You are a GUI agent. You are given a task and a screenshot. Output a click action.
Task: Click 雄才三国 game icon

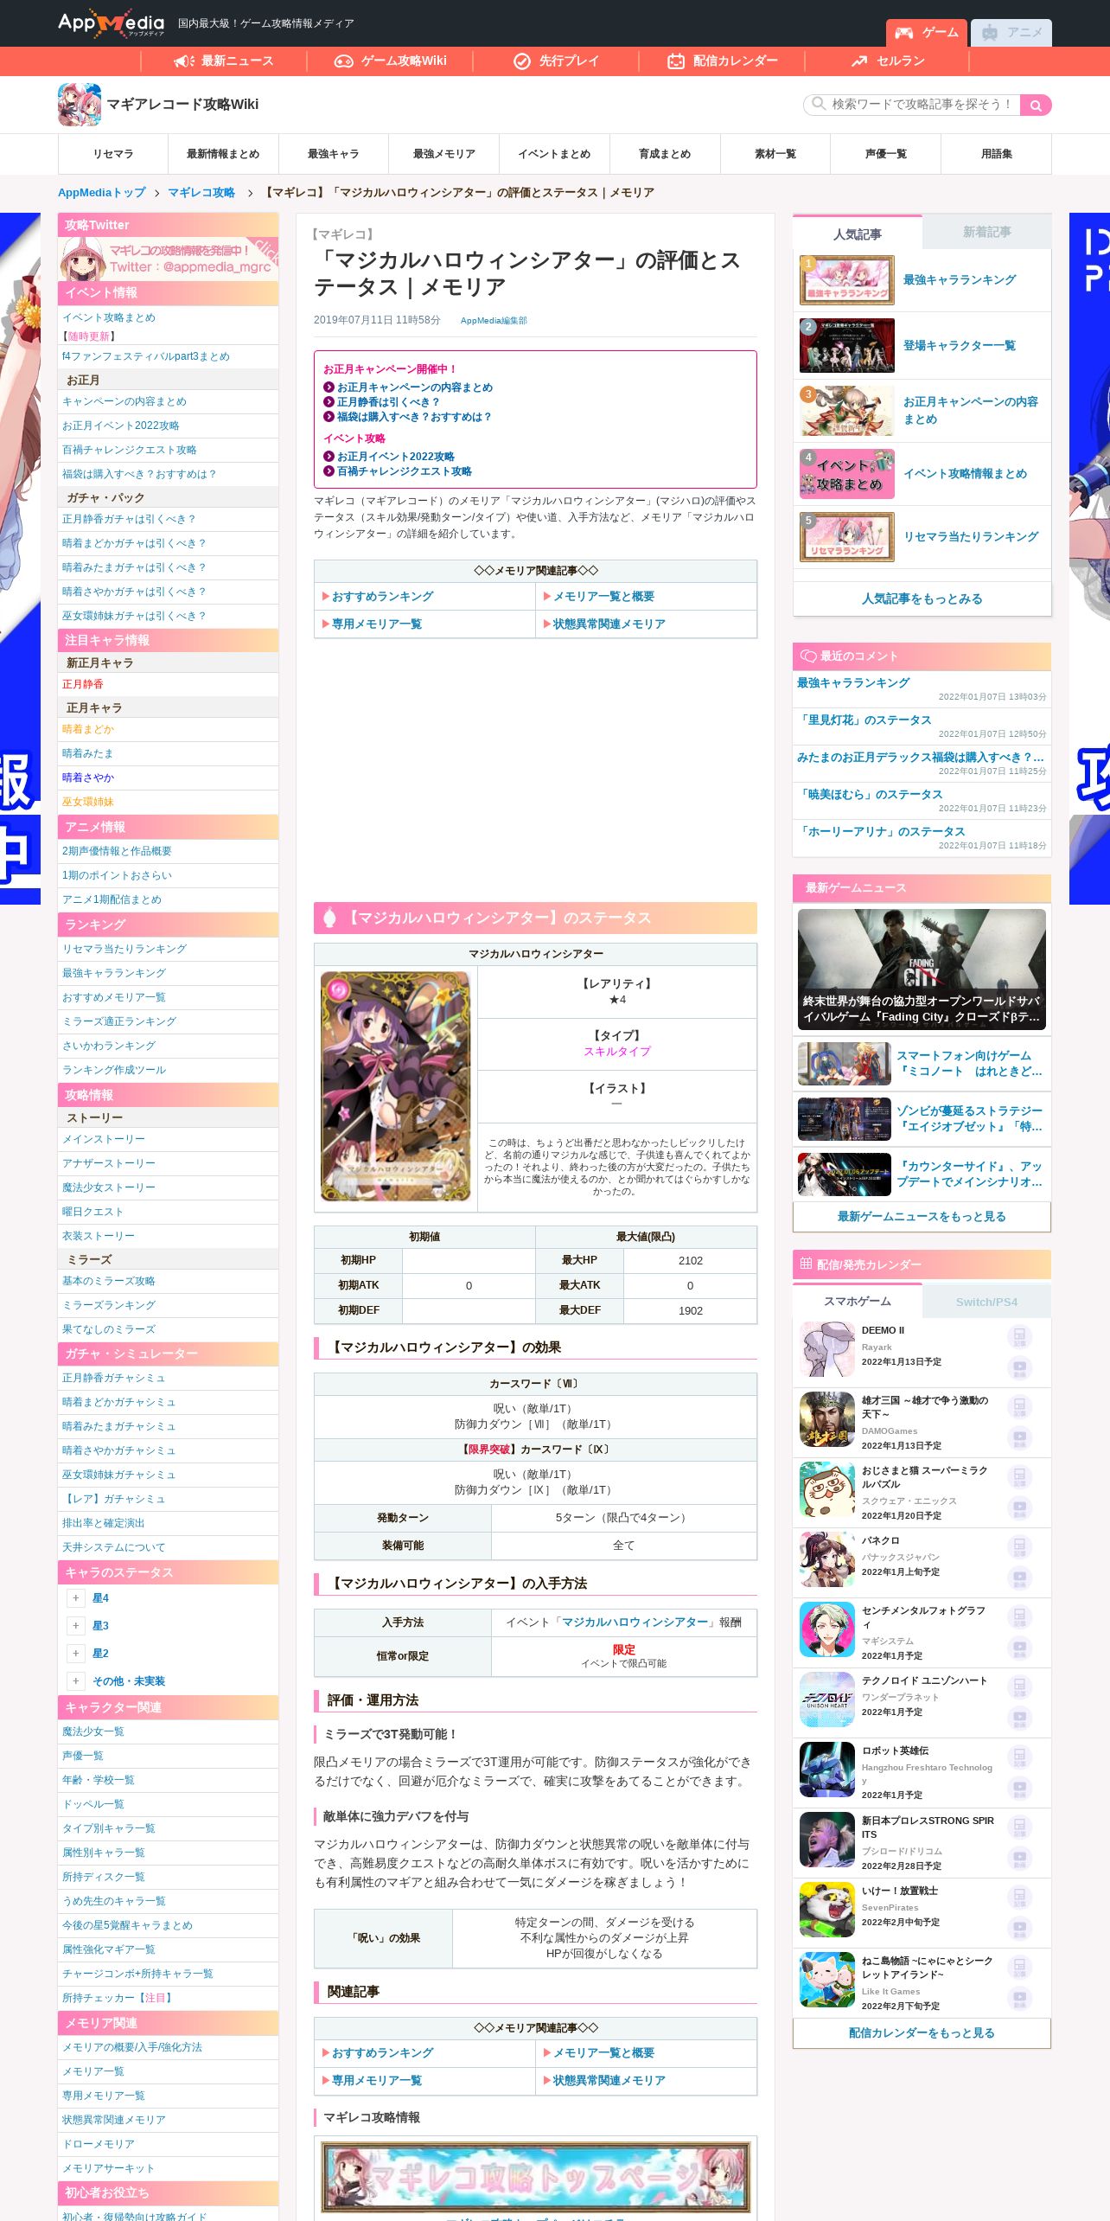tap(827, 1419)
